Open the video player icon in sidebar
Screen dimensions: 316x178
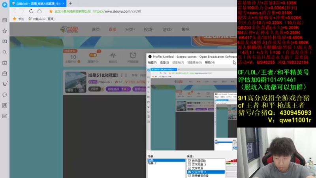point(5,63)
